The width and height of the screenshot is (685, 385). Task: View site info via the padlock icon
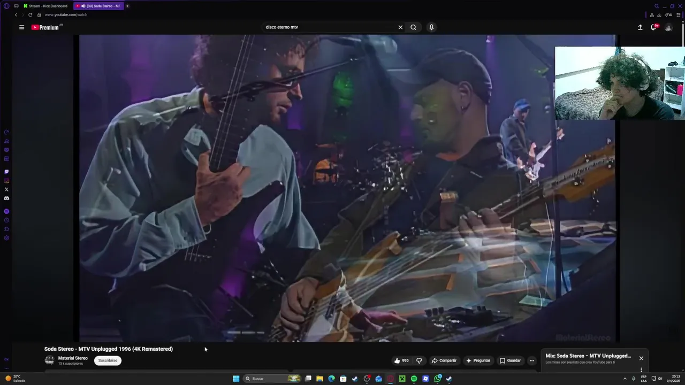tap(39, 15)
